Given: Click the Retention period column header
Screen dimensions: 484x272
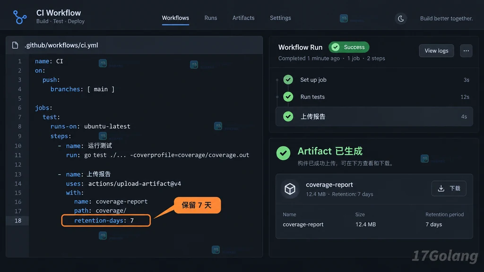Looking at the screenshot, I should pos(444,214).
